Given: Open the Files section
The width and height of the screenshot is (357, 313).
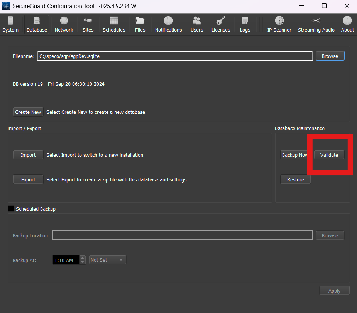Looking at the screenshot, I should [140, 24].
